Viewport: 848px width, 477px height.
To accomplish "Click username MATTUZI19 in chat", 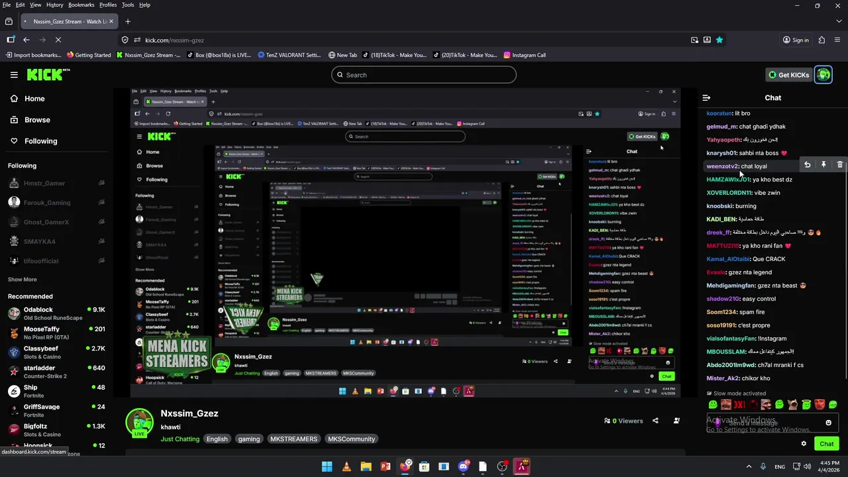I will pos(723,246).
